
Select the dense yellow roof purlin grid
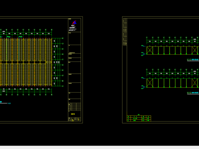tap(26, 62)
